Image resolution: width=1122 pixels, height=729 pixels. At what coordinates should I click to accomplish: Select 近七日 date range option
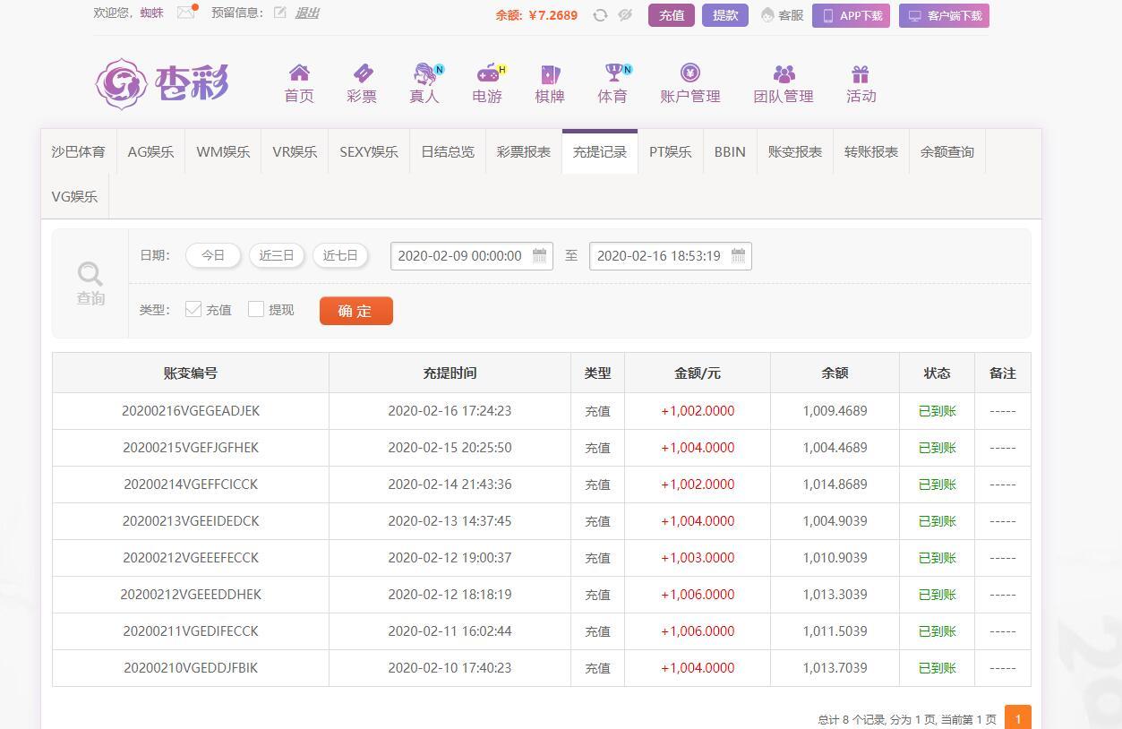pos(340,255)
